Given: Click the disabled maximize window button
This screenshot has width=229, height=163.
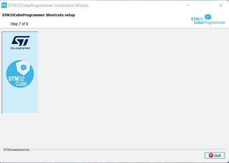Looking at the screenshot, I should tap(204, 6).
